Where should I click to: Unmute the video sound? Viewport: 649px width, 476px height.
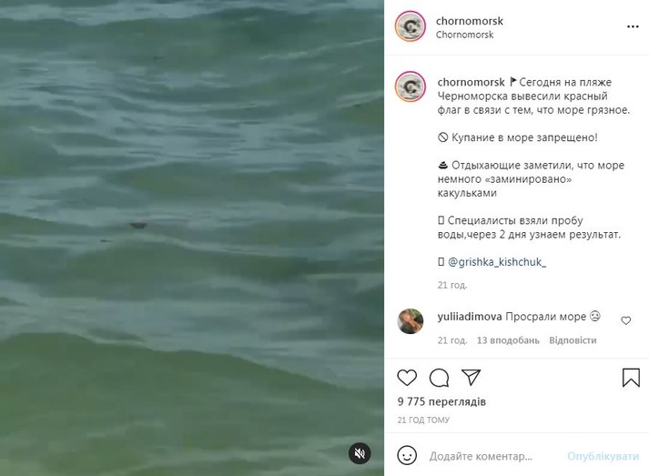(x=360, y=453)
